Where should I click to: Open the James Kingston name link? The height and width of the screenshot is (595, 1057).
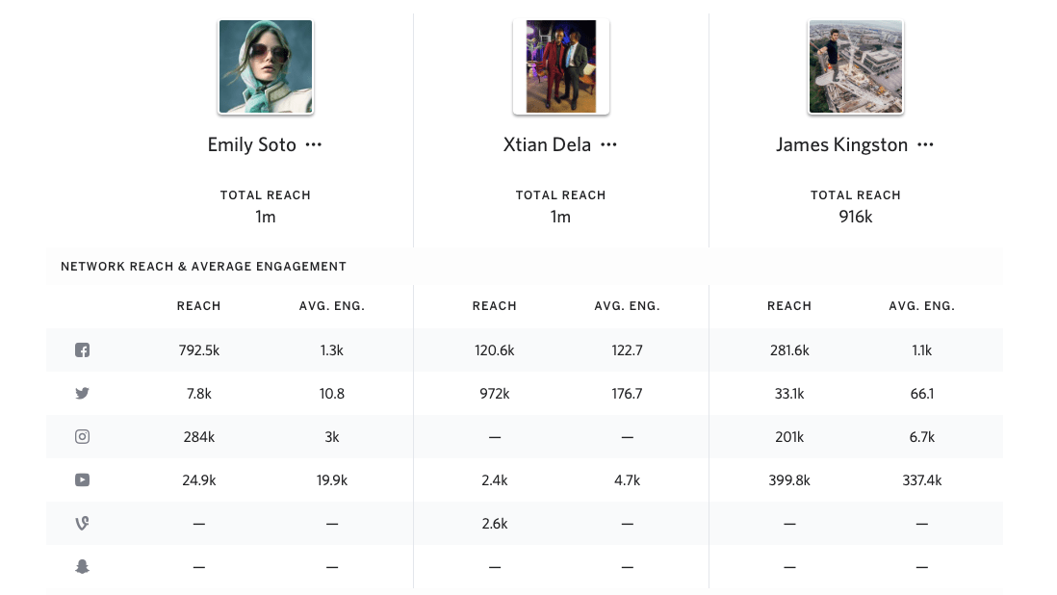point(842,144)
